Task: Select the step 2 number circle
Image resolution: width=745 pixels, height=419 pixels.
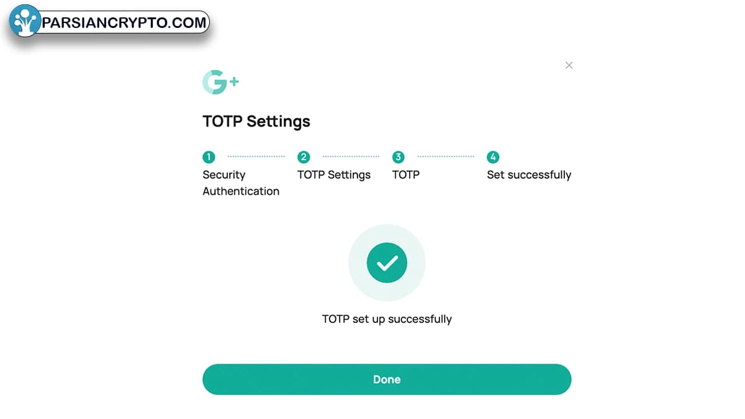Action: (x=304, y=157)
